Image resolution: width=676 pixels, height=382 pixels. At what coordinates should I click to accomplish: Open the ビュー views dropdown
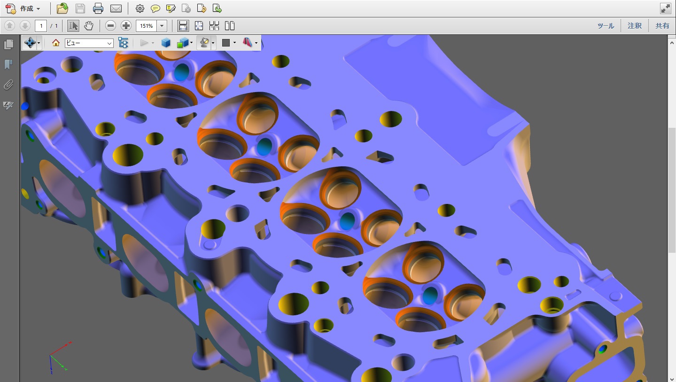[89, 43]
